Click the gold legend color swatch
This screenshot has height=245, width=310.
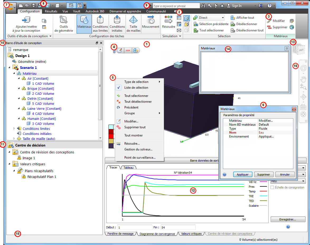(111, 141)
